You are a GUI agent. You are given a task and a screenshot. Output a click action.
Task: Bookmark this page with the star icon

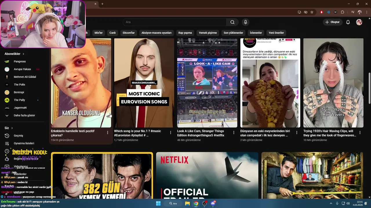312,12
